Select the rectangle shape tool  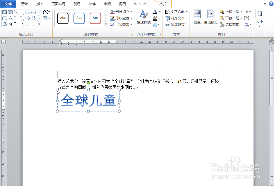(x=28, y=12)
